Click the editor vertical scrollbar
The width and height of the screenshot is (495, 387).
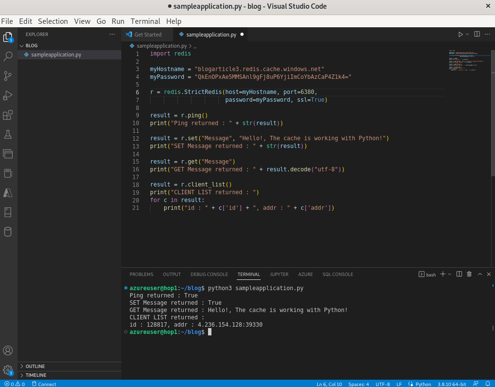tap(493, 113)
